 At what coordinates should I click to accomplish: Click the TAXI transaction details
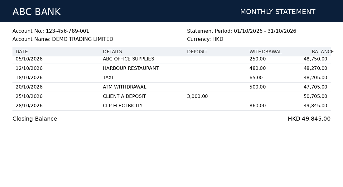(x=108, y=78)
